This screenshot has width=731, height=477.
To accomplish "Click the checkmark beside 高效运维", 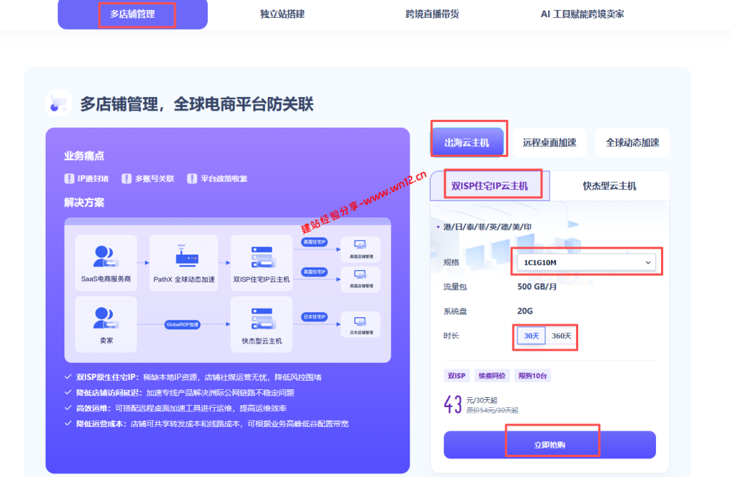I will tap(68, 408).
